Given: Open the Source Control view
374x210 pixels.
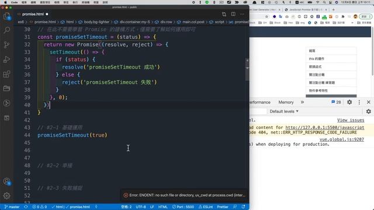Looking at the screenshot, I should tap(6, 45).
